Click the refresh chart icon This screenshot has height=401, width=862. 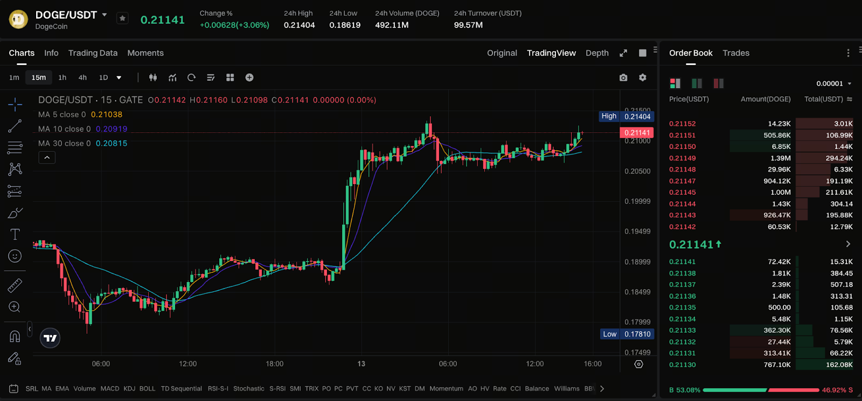(x=191, y=78)
